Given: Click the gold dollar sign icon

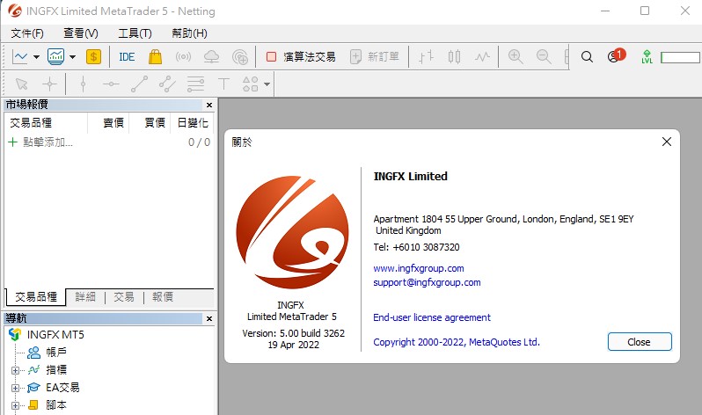Looking at the screenshot, I should (93, 56).
